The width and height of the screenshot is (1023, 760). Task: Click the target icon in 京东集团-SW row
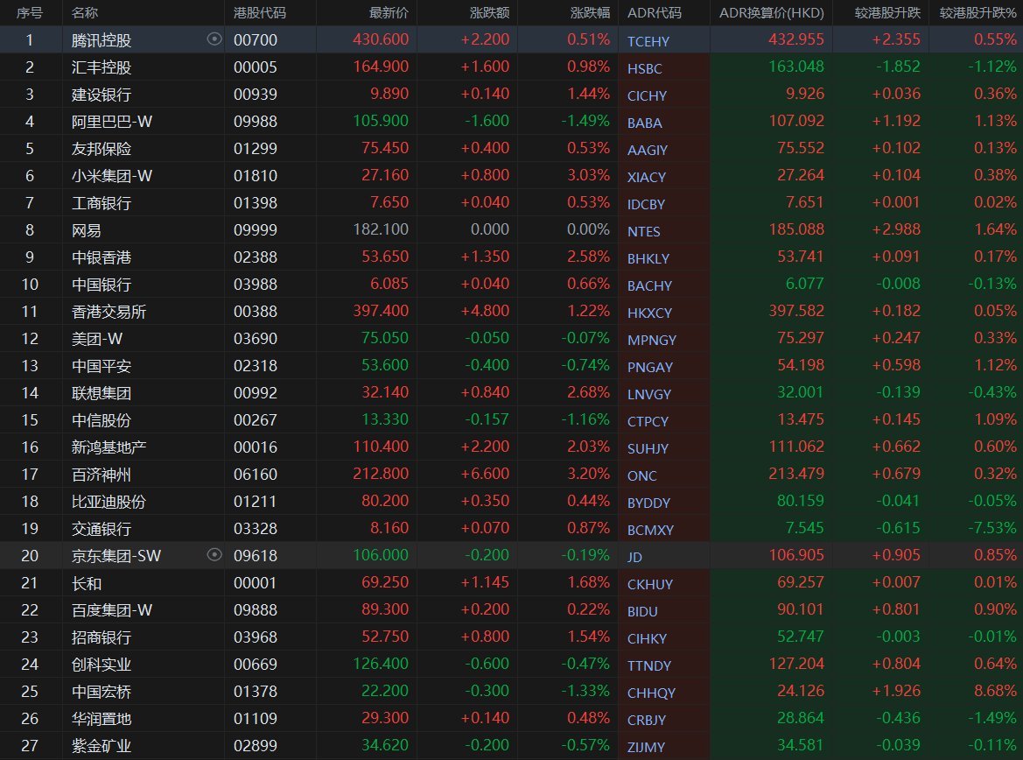214,555
